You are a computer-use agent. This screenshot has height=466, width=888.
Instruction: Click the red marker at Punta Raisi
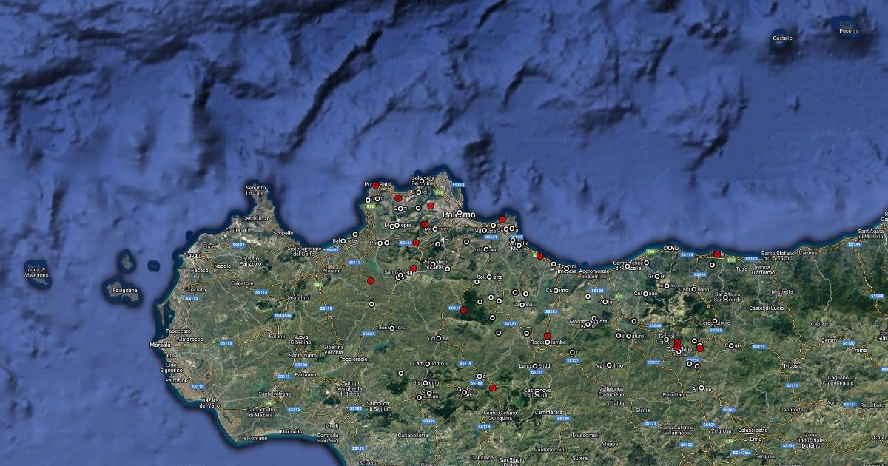point(375,185)
